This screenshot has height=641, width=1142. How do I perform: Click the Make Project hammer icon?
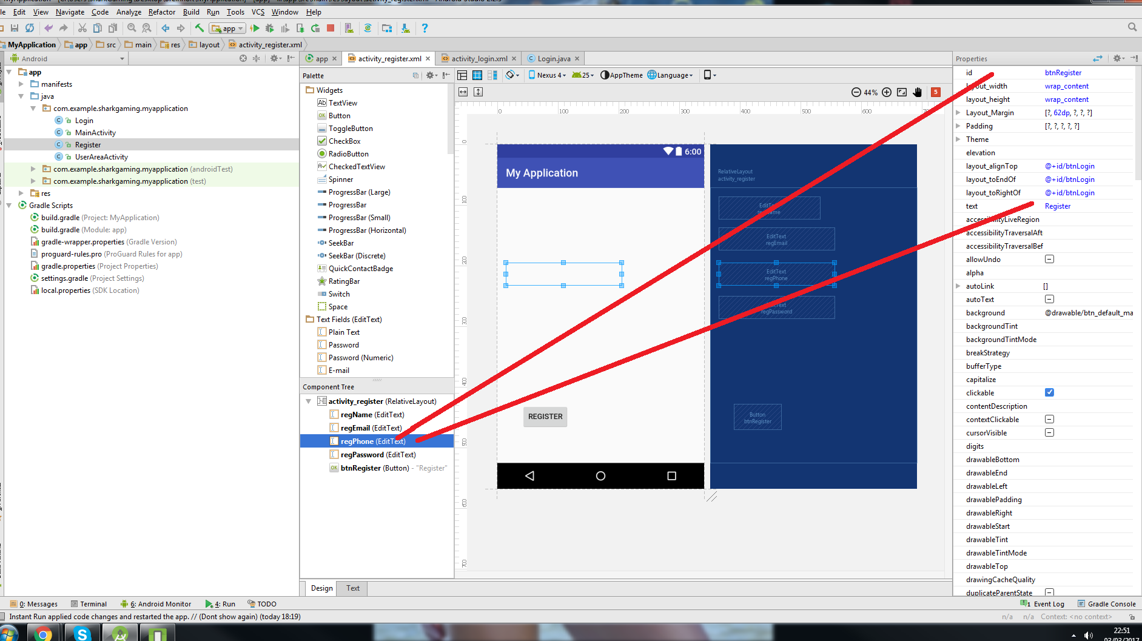(x=199, y=28)
